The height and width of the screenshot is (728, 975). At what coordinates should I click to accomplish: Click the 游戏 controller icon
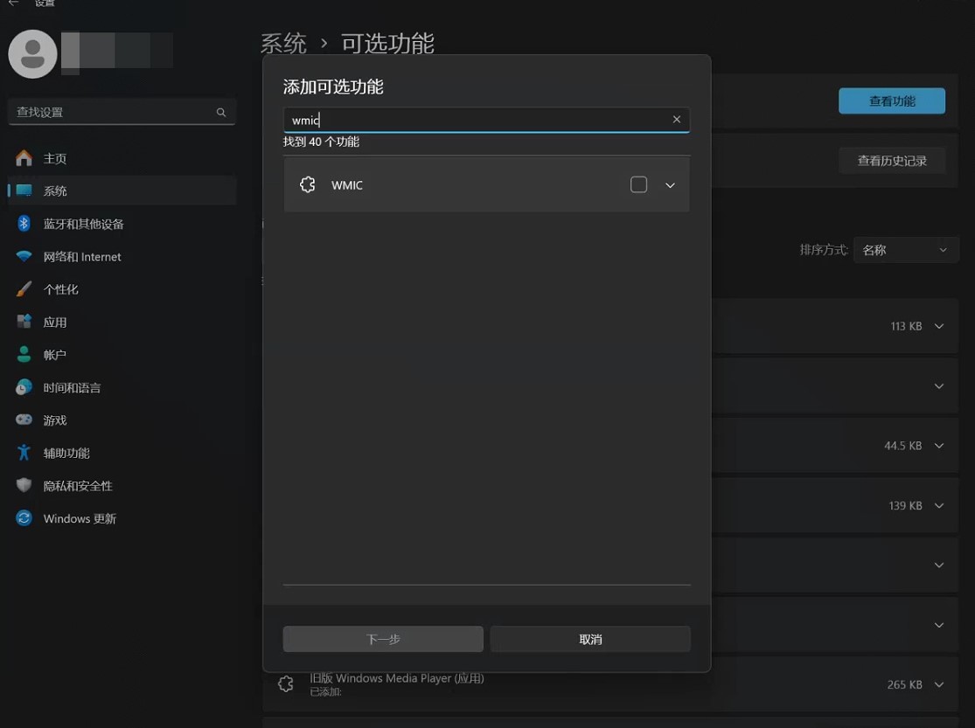click(24, 419)
